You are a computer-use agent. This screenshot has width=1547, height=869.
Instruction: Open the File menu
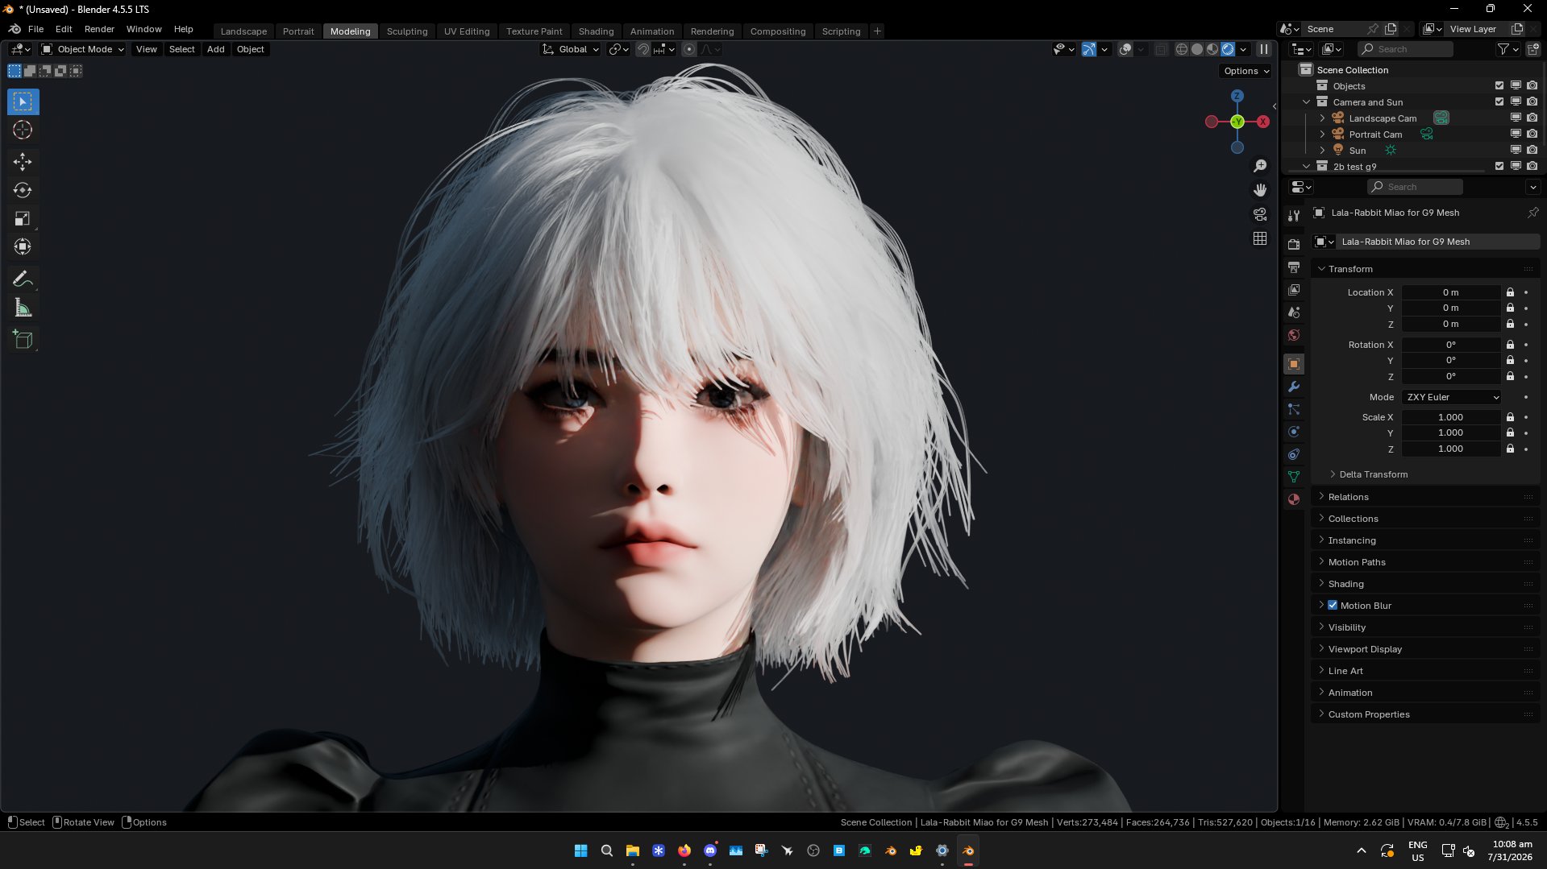tap(35, 29)
